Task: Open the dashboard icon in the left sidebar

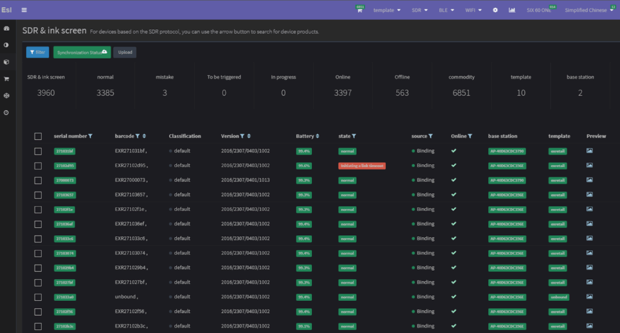Action: click(x=7, y=28)
